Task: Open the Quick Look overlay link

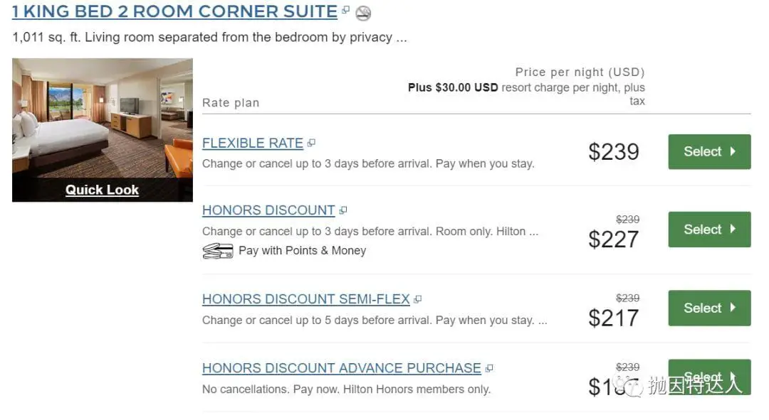Action: click(102, 190)
